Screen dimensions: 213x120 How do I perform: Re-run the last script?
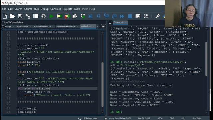(83, 16)
